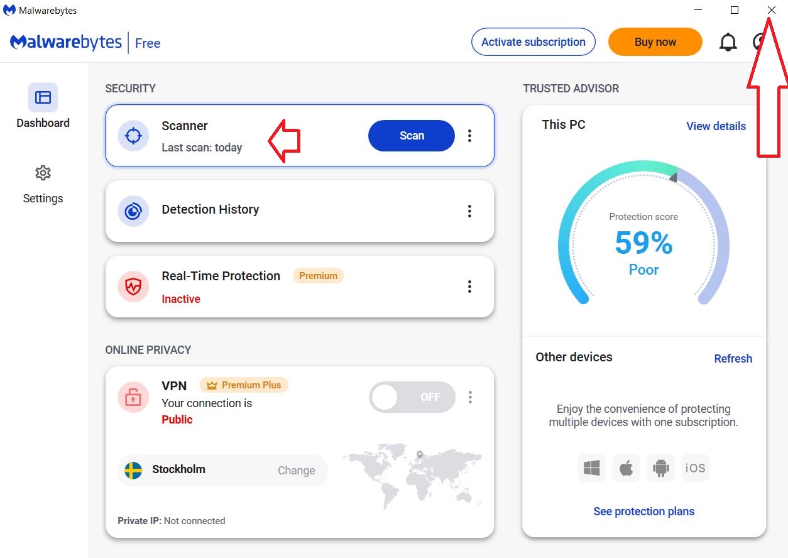Click the red Public connection status

(x=177, y=420)
